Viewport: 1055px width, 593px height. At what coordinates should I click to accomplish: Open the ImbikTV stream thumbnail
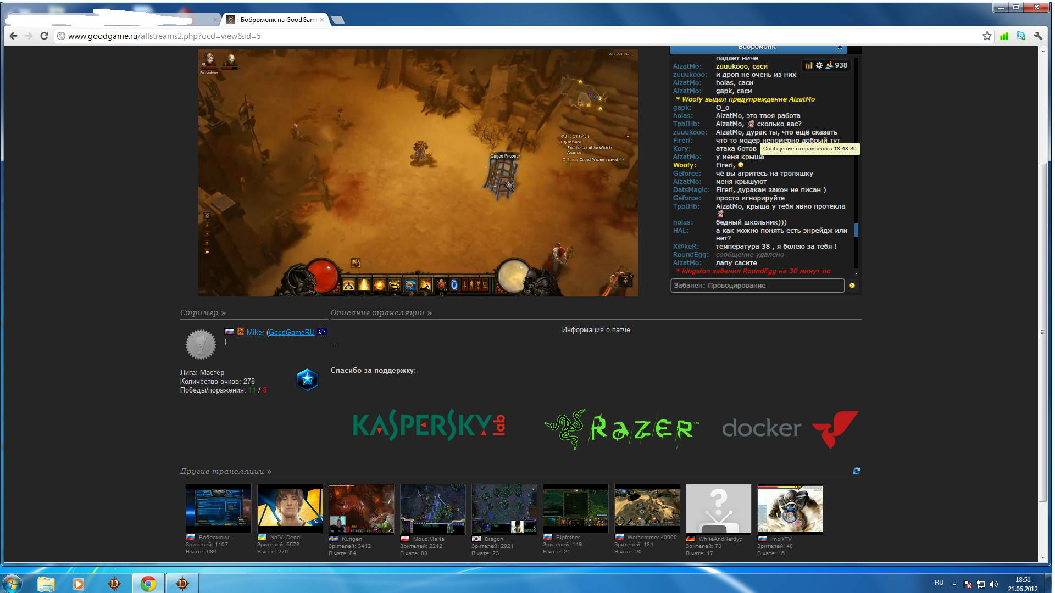790,509
